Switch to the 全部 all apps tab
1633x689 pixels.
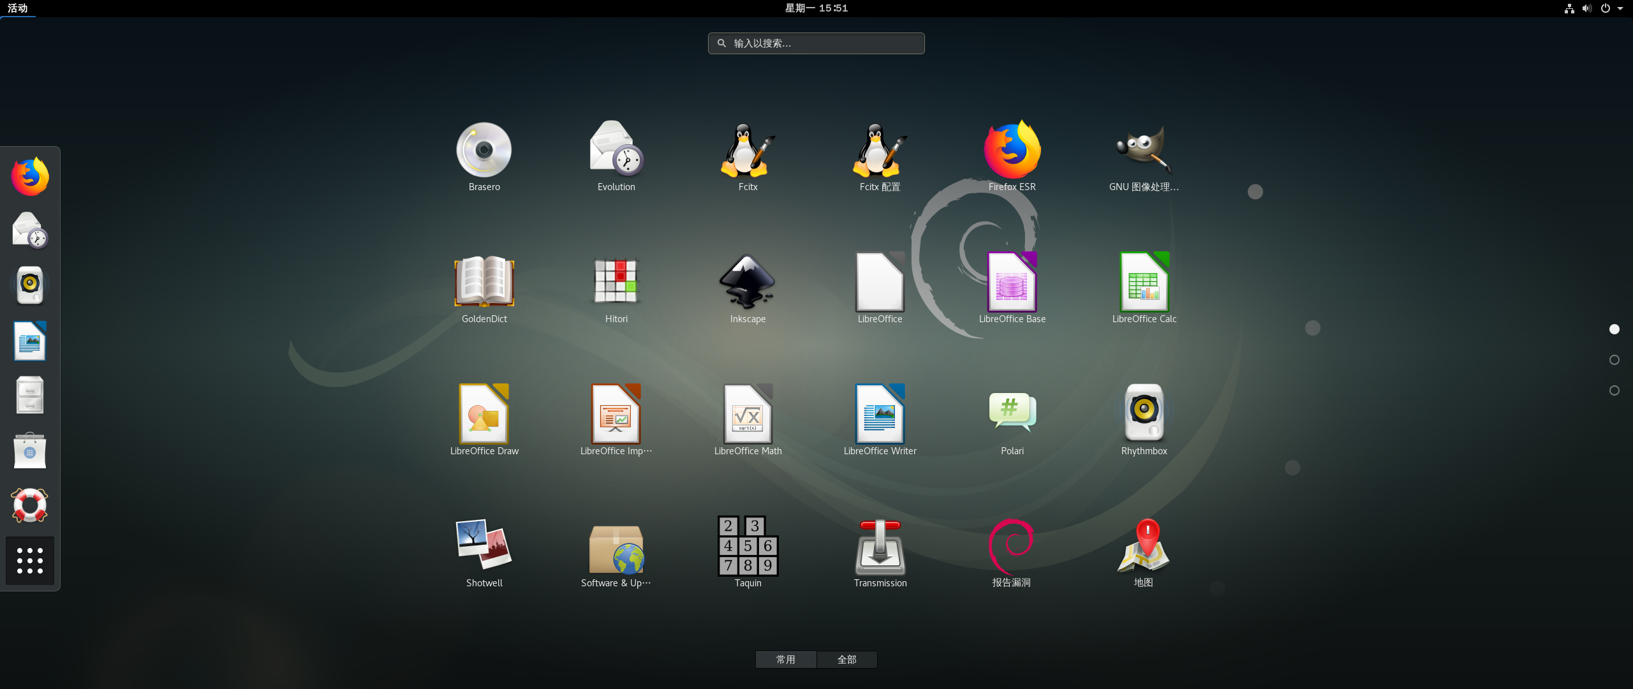click(x=847, y=660)
